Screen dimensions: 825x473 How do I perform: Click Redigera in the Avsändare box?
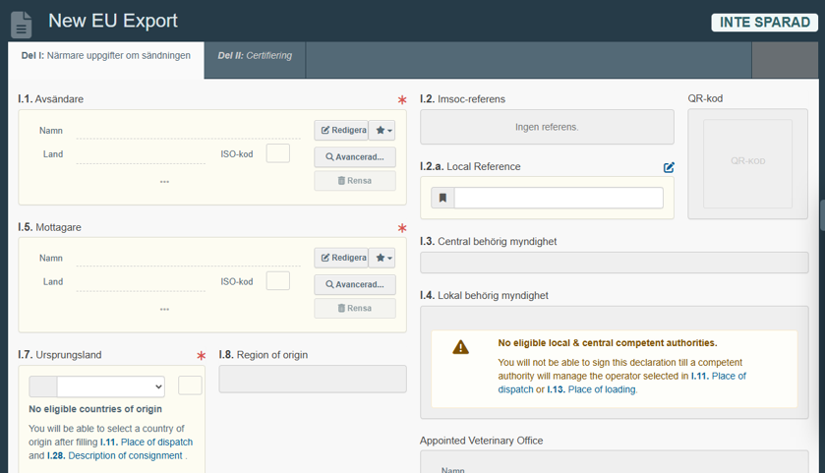[x=341, y=130]
